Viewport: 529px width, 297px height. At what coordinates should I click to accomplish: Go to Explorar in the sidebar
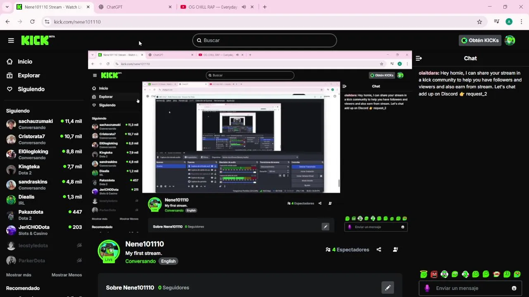click(x=29, y=75)
